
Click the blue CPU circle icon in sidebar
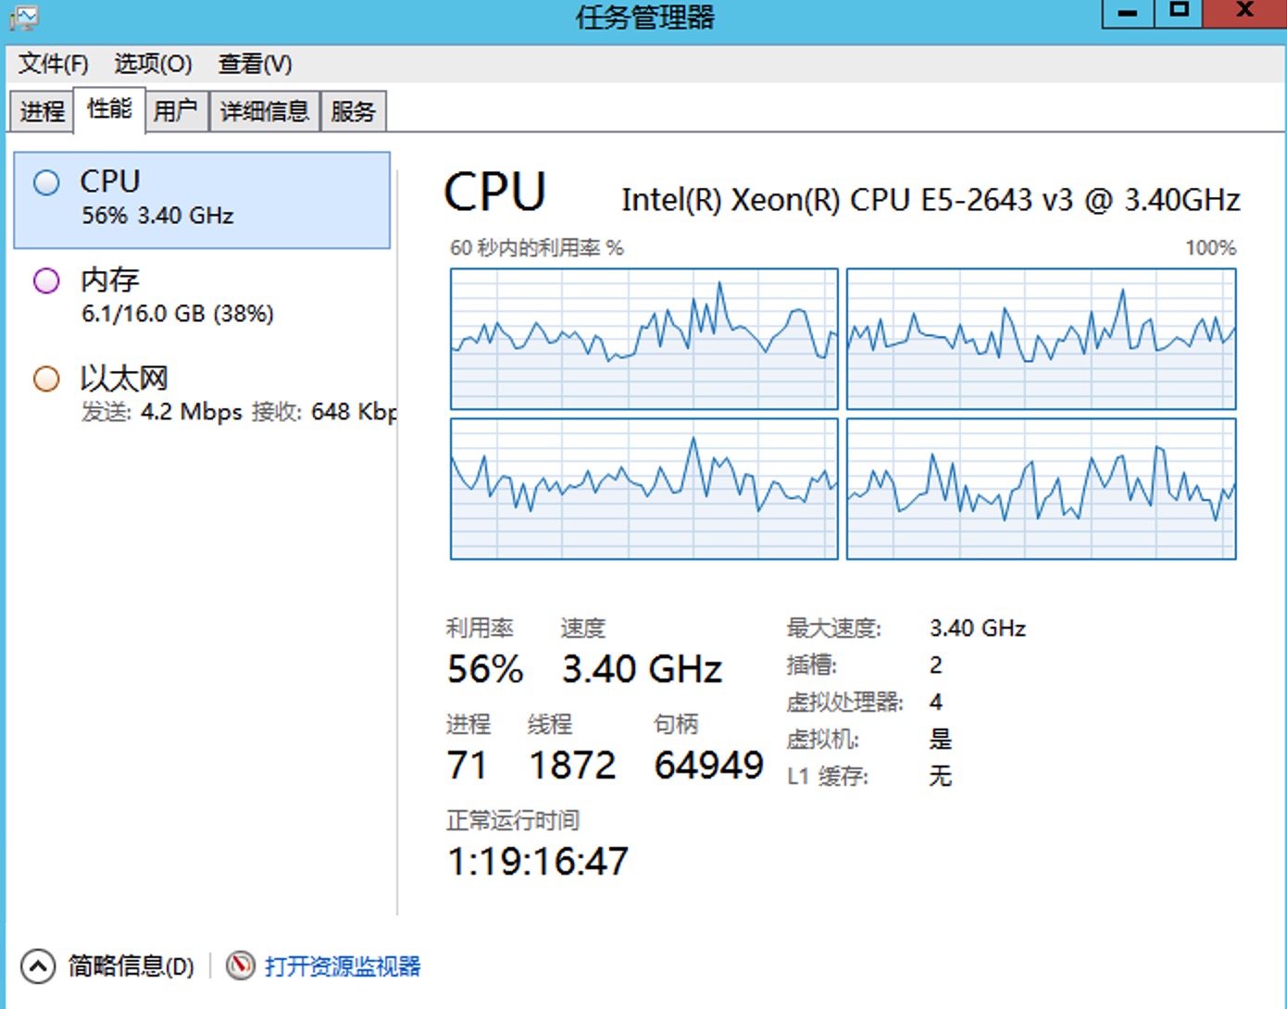pos(46,182)
